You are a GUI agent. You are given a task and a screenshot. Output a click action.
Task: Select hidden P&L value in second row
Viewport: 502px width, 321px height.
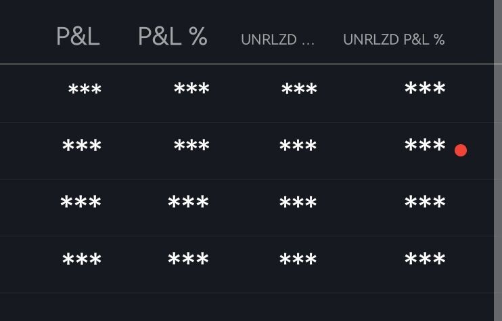(x=82, y=146)
